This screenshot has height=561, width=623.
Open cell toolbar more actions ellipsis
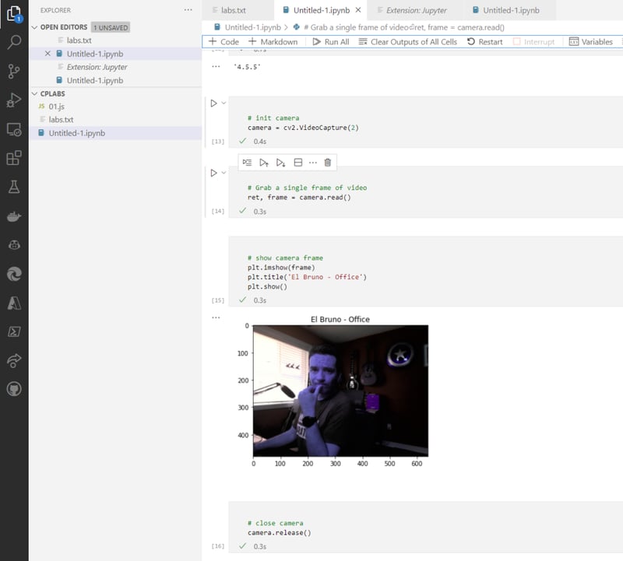coord(313,163)
